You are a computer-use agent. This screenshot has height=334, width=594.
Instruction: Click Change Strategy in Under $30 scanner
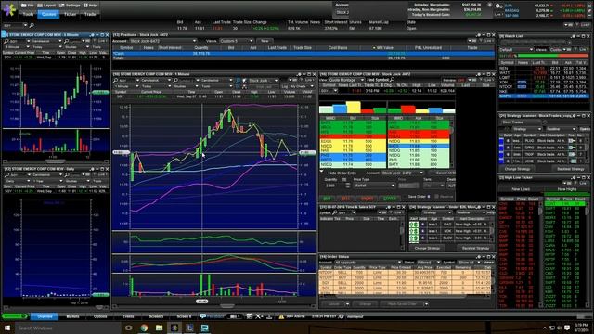point(427,248)
